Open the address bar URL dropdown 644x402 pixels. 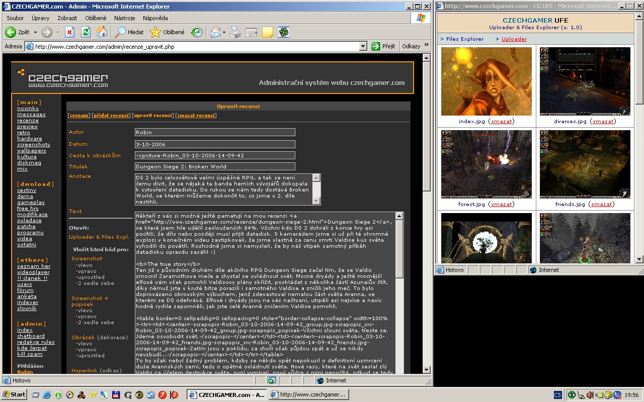pos(363,46)
